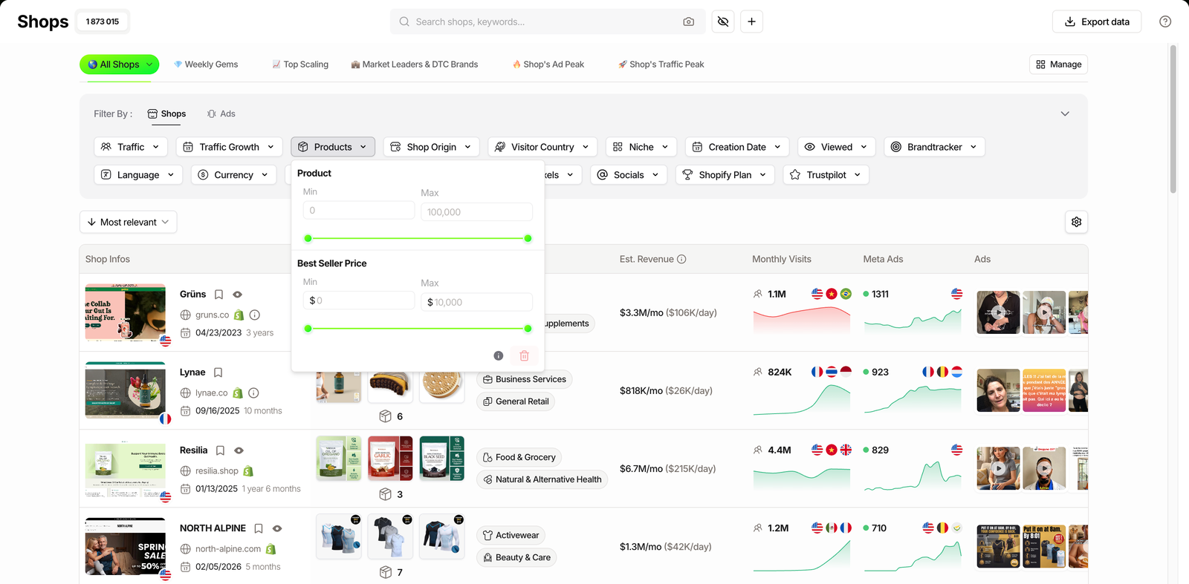Image resolution: width=1189 pixels, height=584 pixels.
Task: Open Shop's Ad Peak tab
Action: click(x=548, y=65)
